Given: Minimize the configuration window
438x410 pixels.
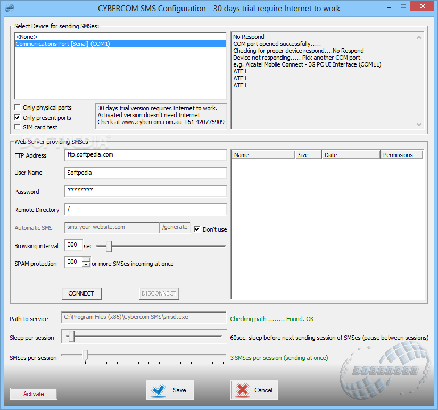Looking at the screenshot, I should [389, 6].
